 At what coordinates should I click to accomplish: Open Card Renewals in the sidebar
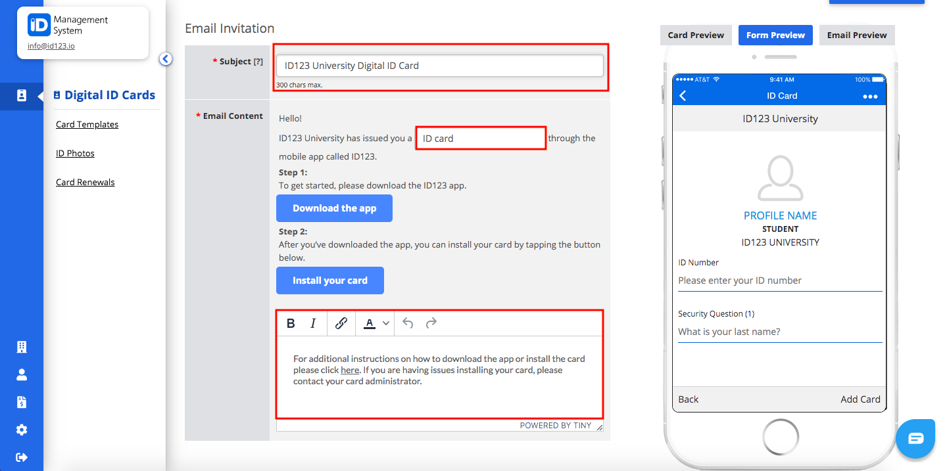(85, 182)
